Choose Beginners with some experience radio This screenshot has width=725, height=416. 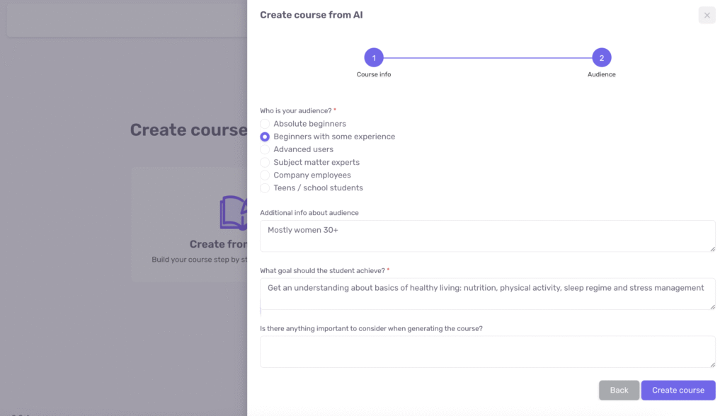coord(265,137)
